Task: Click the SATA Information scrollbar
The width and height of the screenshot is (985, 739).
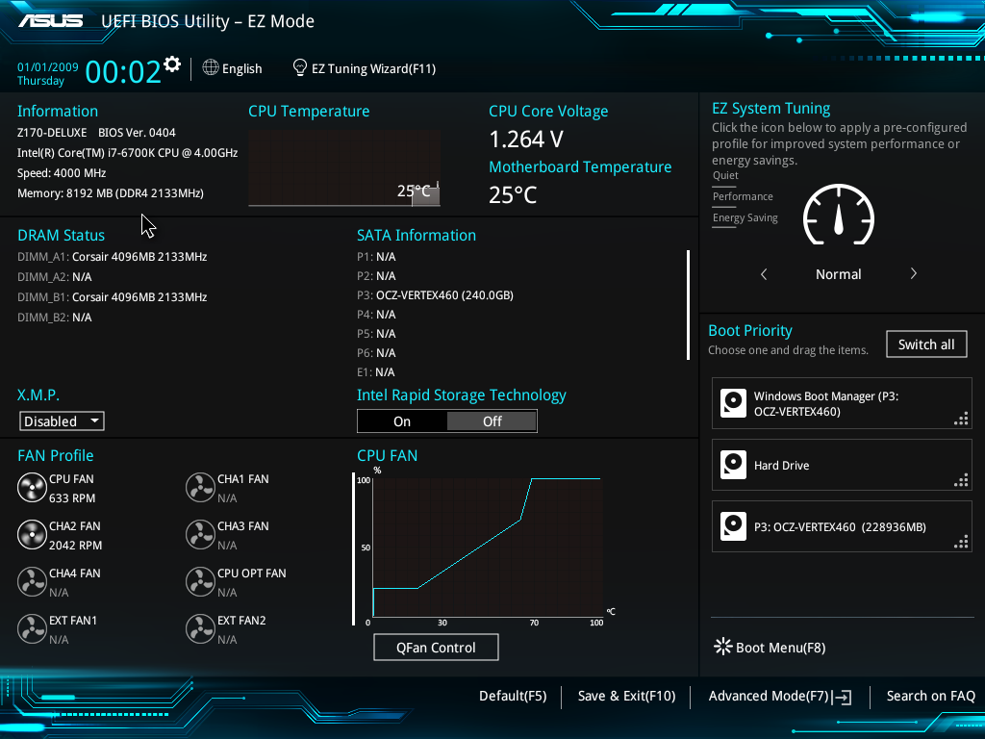Action: (x=688, y=304)
